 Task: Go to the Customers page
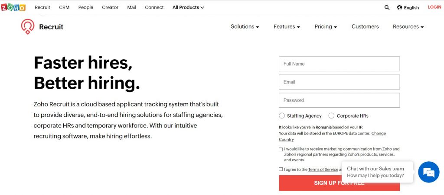(x=365, y=26)
